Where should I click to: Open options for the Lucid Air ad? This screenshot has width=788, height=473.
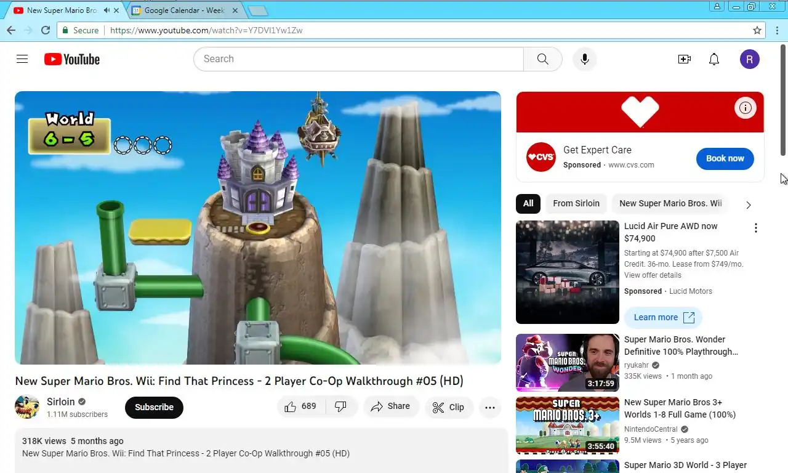tap(756, 228)
